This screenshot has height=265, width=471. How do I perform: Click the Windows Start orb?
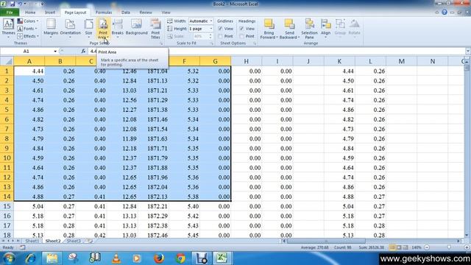[x=8, y=258]
